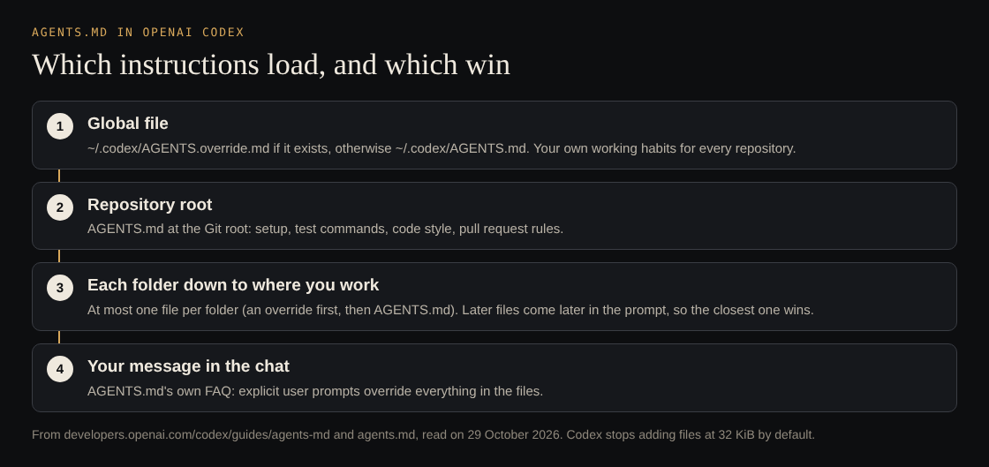Screen dimensions: 989x467
Task: Click the ~/.codex/AGENTS.override.md path text
Action: tap(178, 148)
